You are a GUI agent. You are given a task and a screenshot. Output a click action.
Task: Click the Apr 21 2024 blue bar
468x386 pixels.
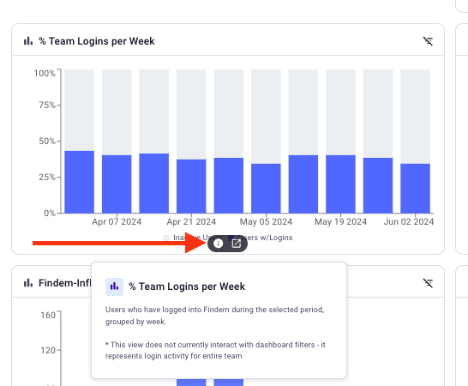tap(191, 186)
